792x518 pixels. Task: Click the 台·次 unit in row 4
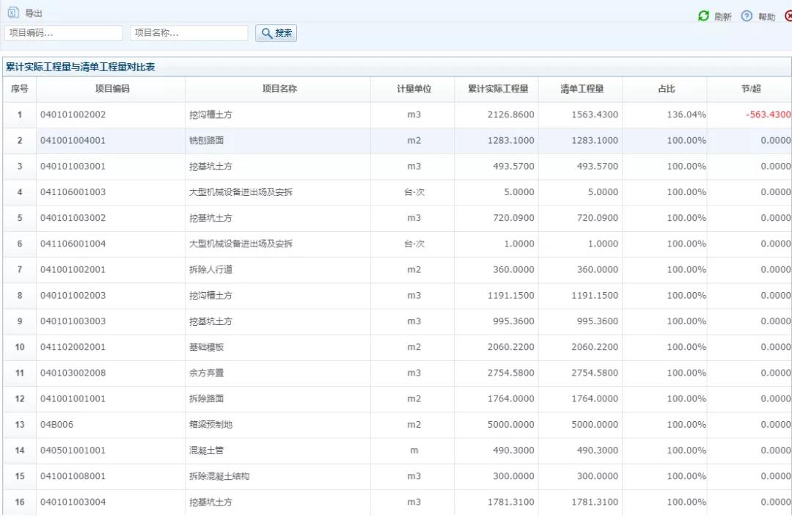(414, 192)
